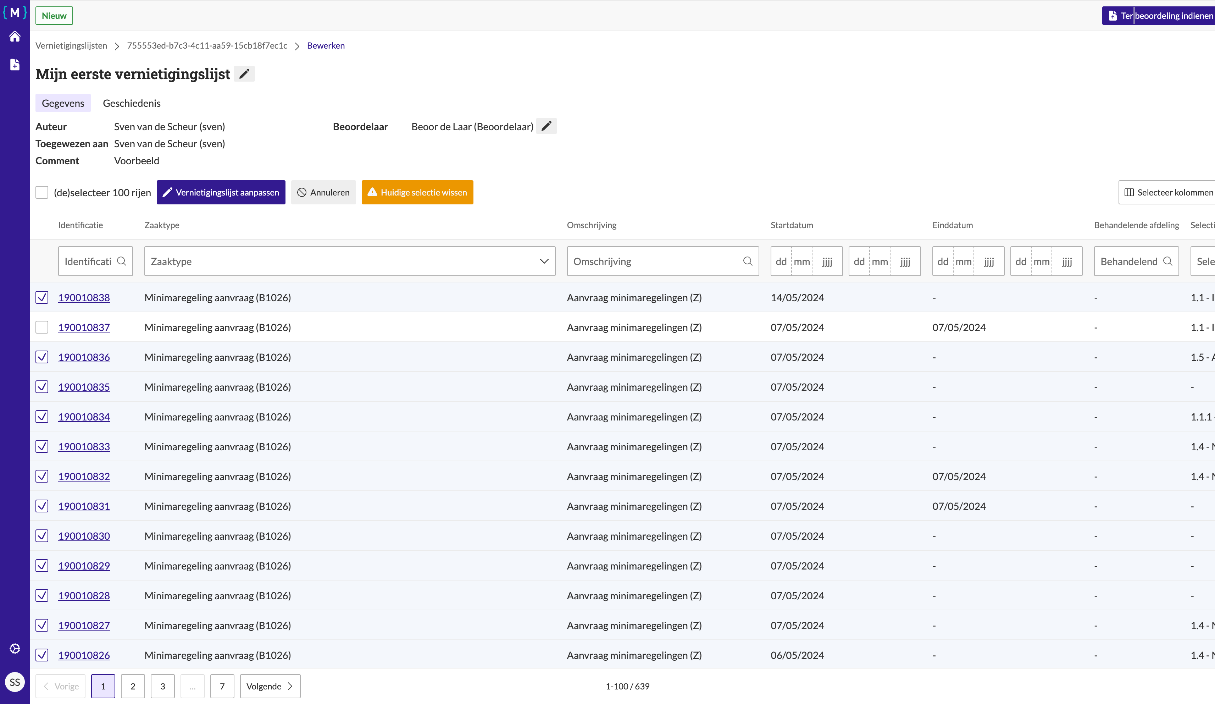
Task: Uncheck row 190010827
Action: click(42, 625)
